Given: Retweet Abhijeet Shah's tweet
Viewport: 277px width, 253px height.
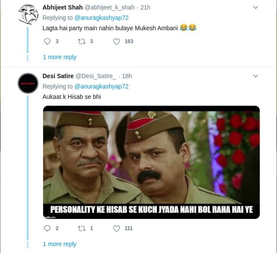Looking at the screenshot, I should click(81, 41).
